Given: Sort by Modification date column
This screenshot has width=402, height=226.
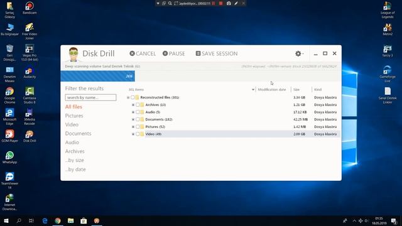Looking at the screenshot, I should [272, 89].
